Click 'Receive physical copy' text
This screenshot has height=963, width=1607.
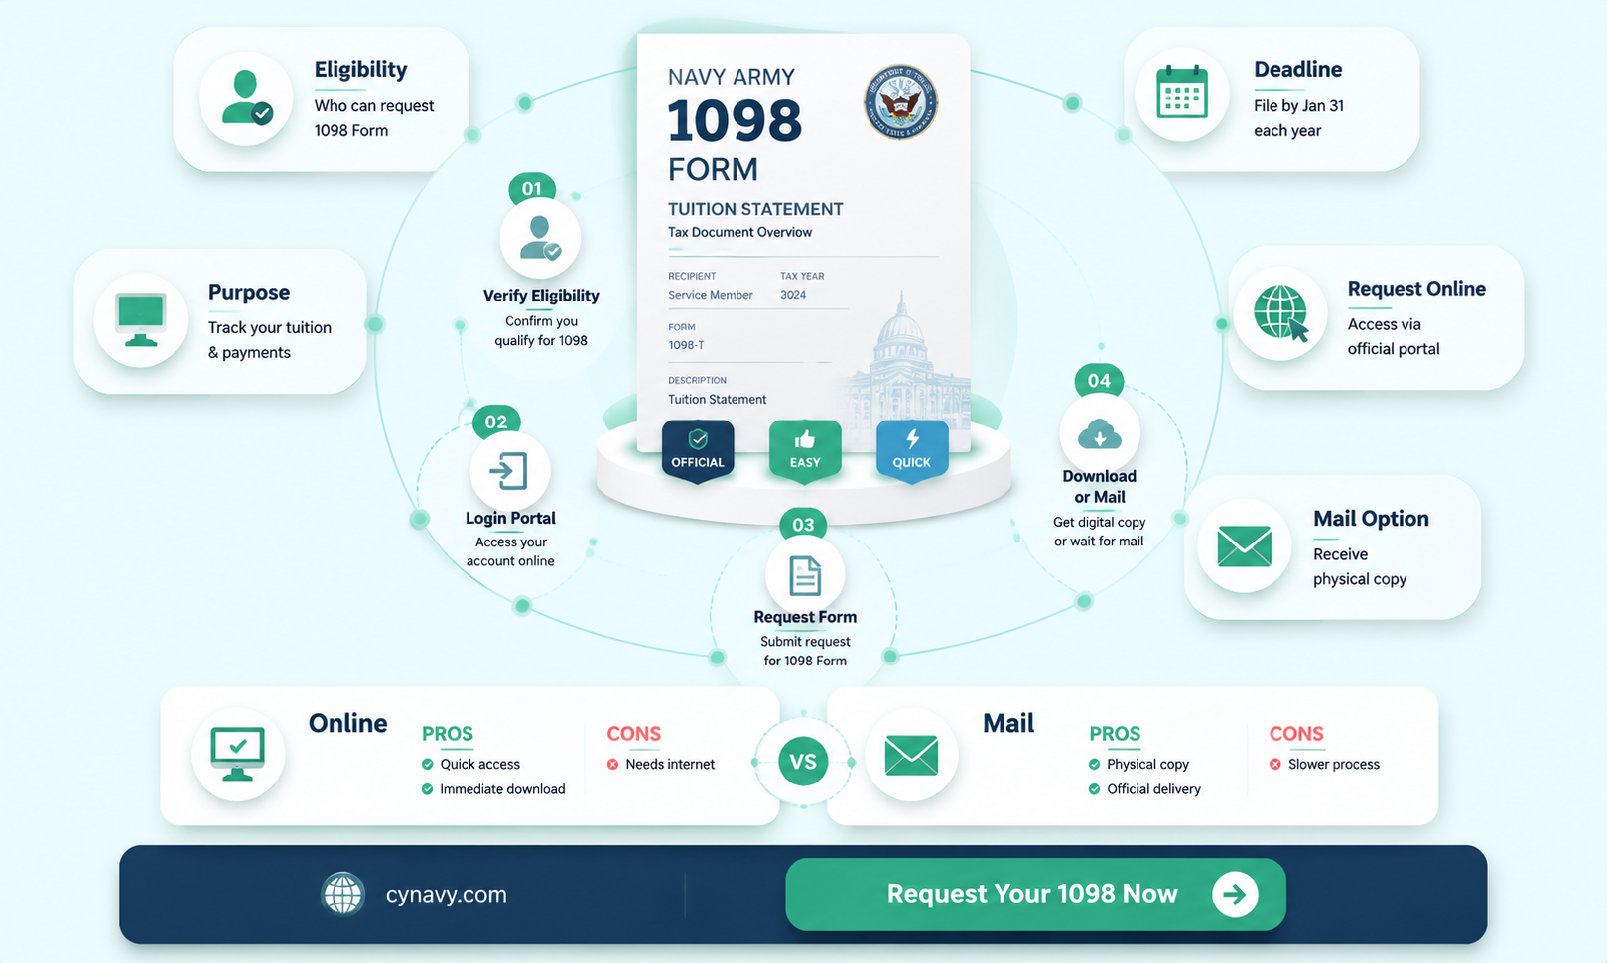[x=1360, y=566]
